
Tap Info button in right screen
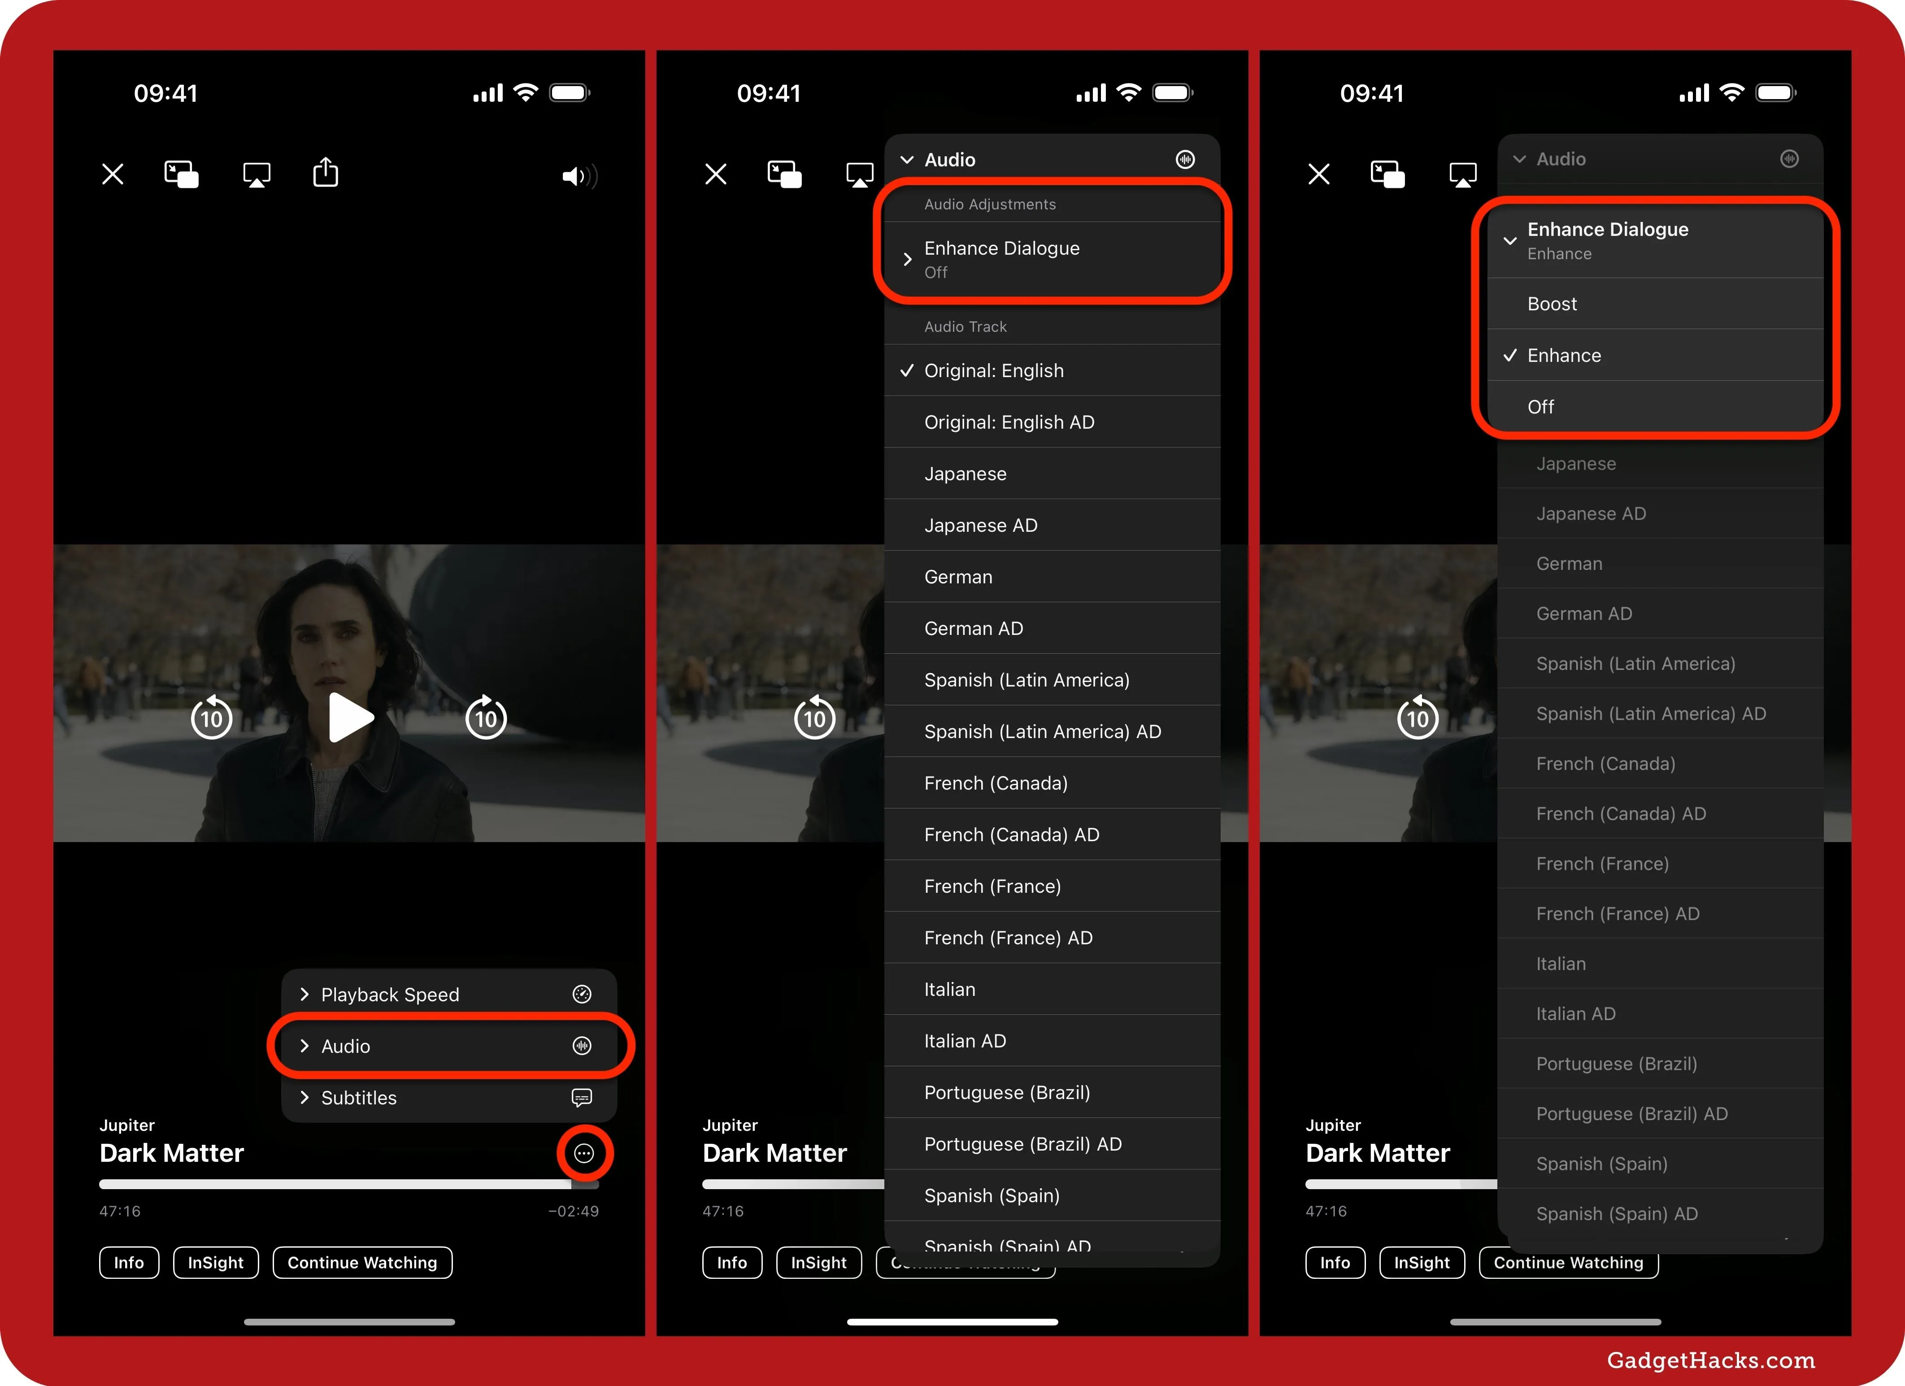[1335, 1263]
